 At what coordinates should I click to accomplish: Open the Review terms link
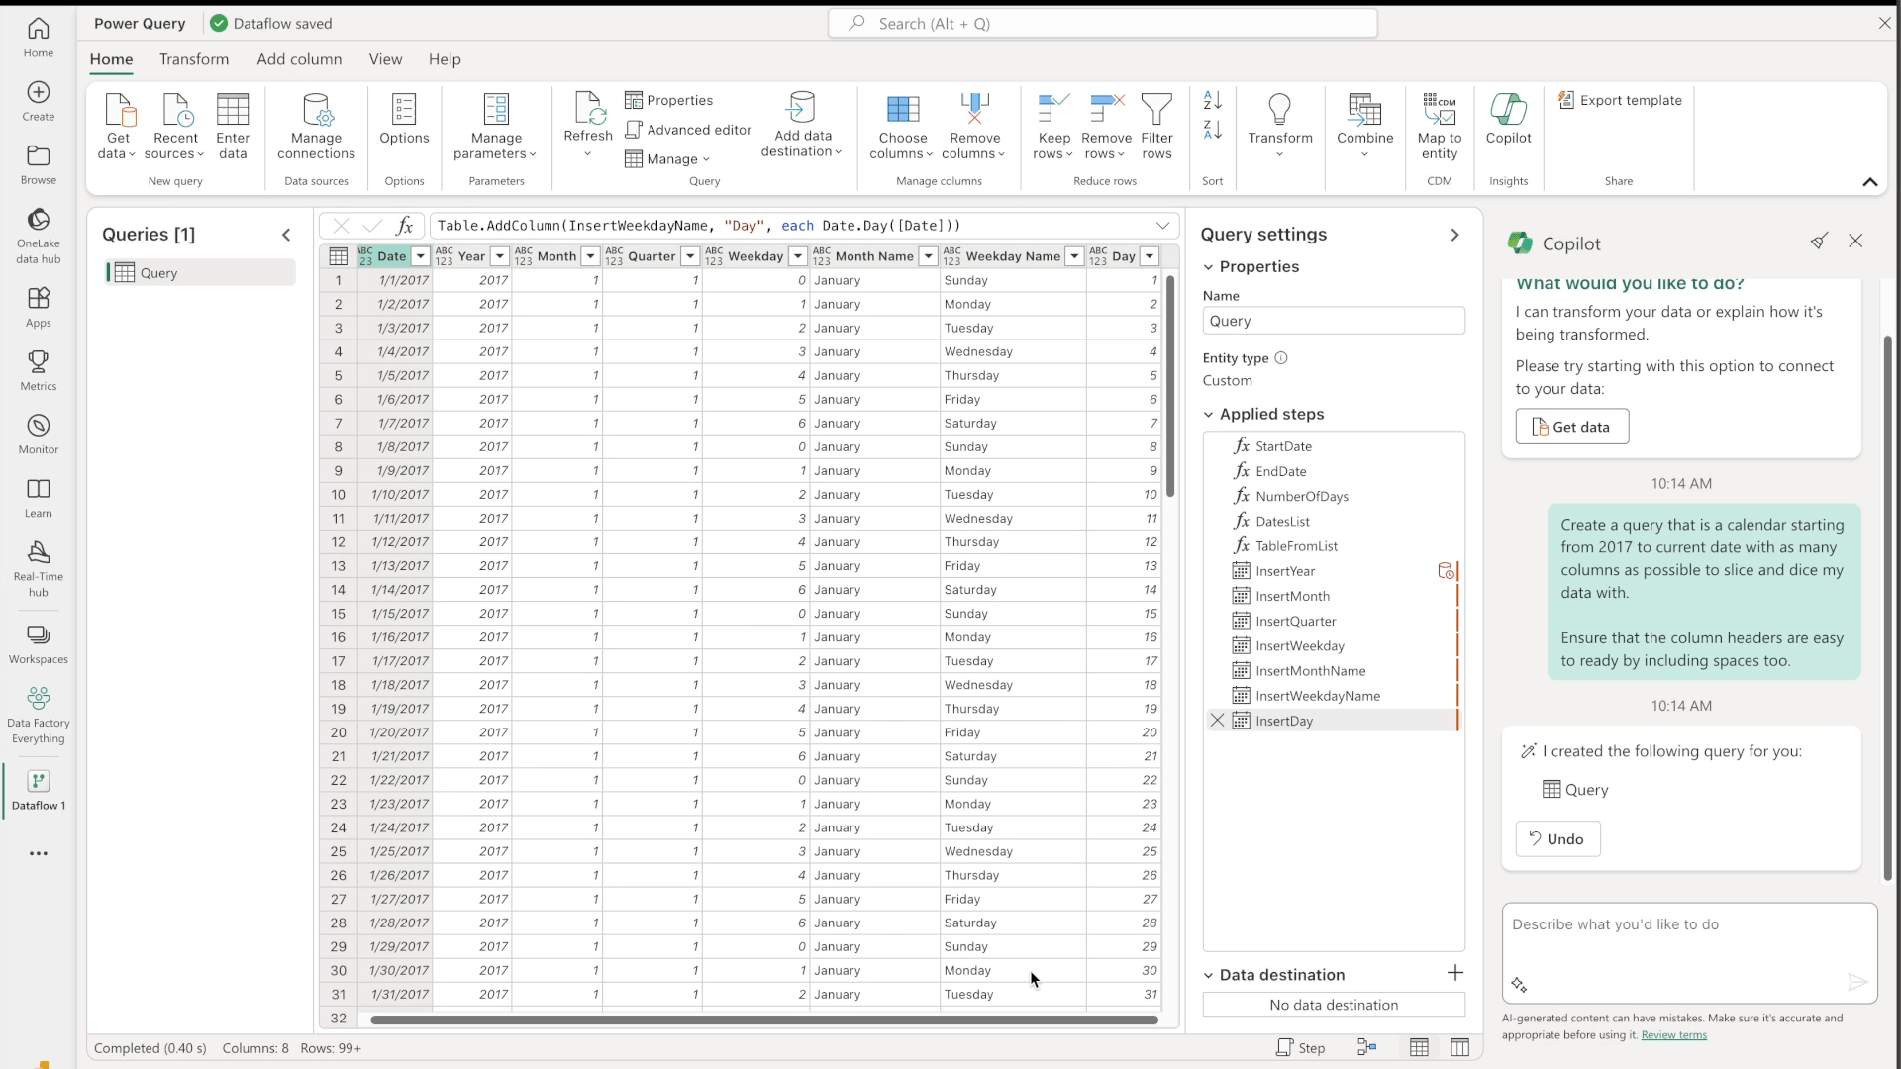click(1673, 1035)
